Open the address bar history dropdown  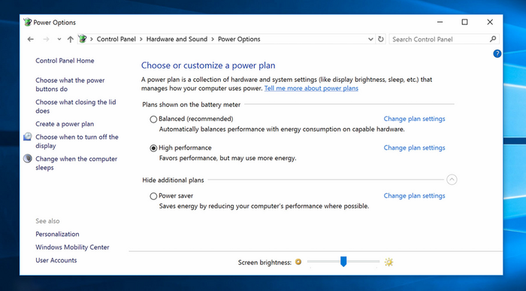pos(370,39)
